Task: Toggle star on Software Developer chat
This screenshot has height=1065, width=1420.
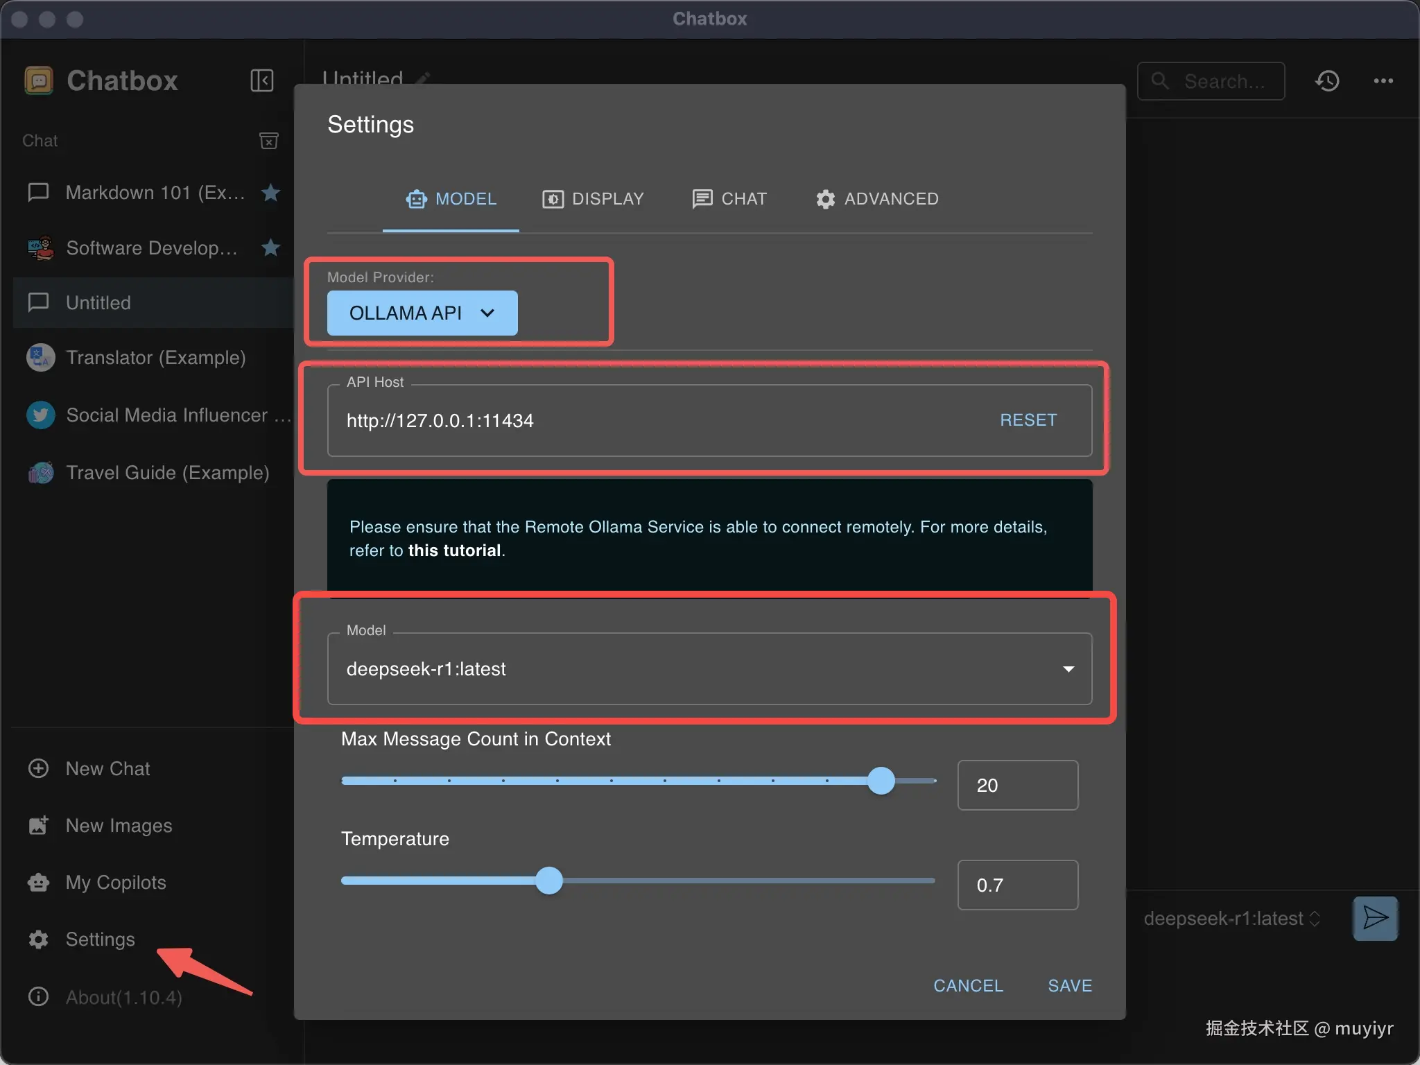Action: [271, 248]
